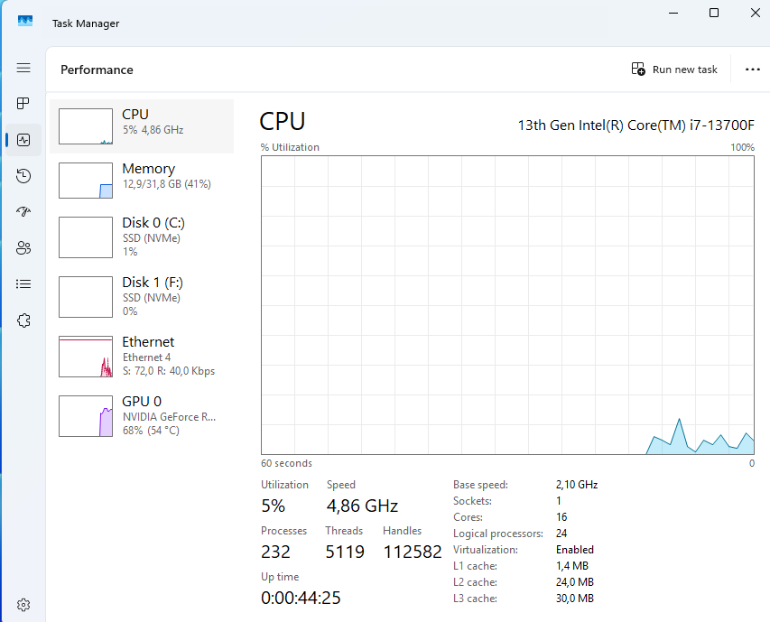Click the Memory mini graph thumbnail
770x622 pixels.
(86, 181)
